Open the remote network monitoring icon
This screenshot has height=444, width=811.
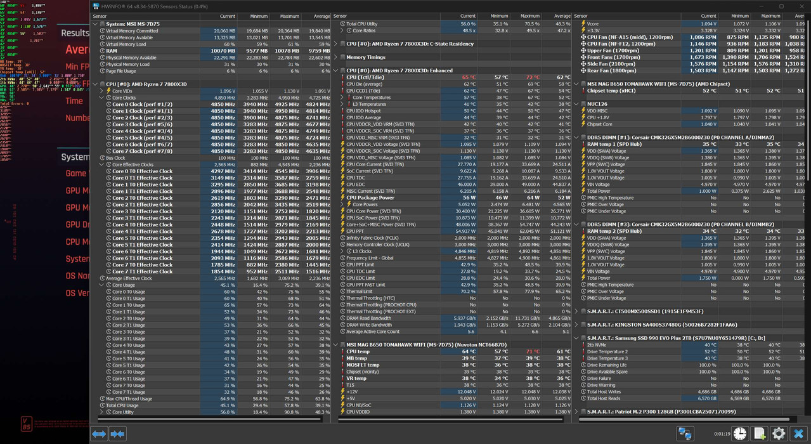coord(685,434)
